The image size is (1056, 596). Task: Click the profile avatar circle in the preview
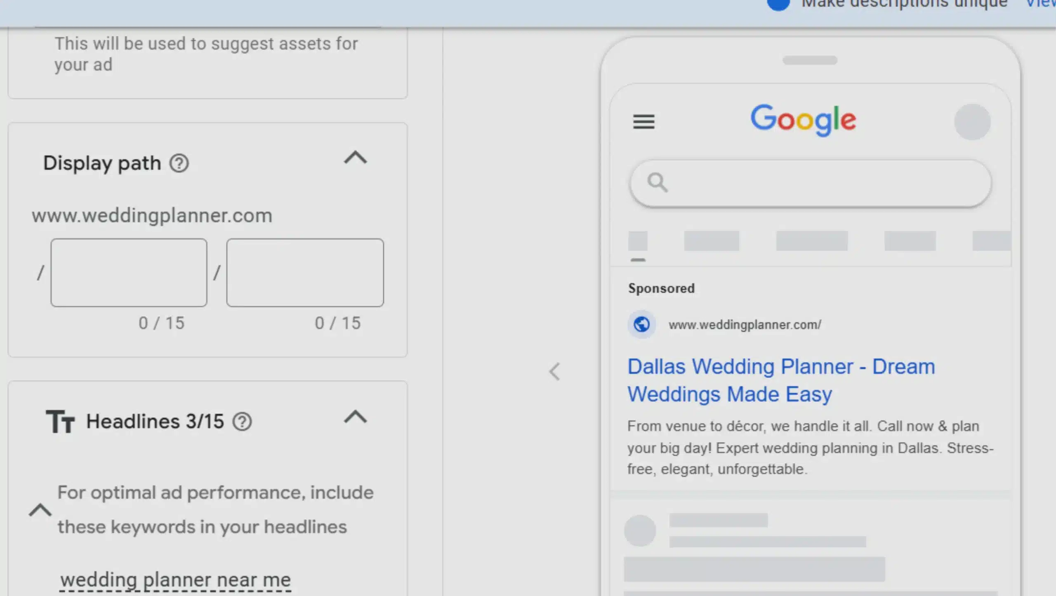pyautogui.click(x=972, y=122)
